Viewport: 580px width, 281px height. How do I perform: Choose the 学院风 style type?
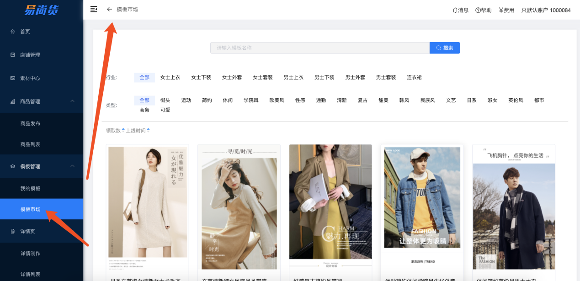point(251,101)
